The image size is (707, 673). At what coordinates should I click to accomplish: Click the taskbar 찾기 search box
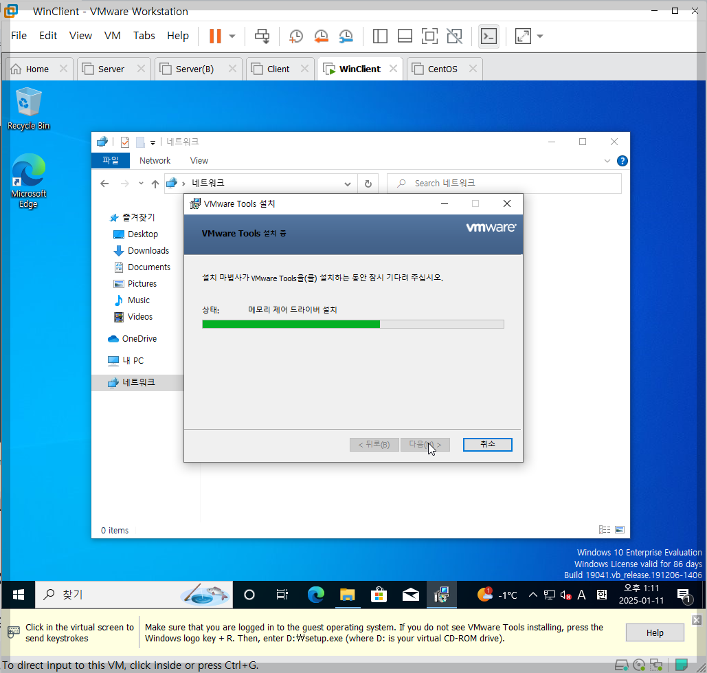[134, 595]
